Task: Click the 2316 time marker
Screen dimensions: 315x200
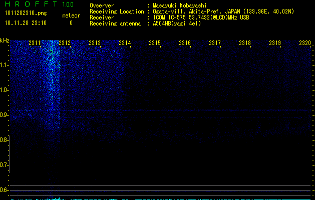Action: coord(185,43)
